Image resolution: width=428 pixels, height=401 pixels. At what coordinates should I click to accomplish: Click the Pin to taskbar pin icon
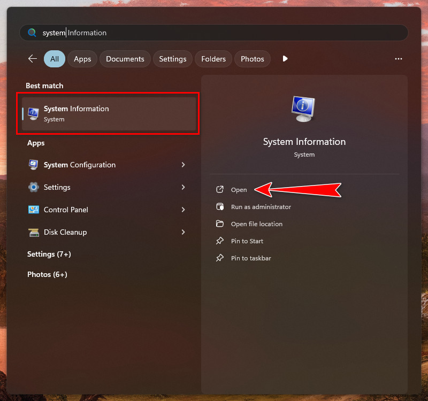coord(220,258)
